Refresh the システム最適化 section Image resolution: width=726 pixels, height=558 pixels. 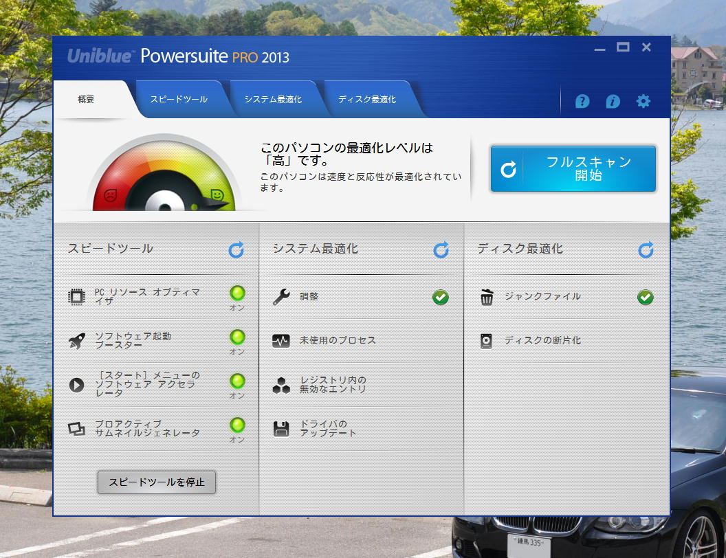pyautogui.click(x=441, y=250)
